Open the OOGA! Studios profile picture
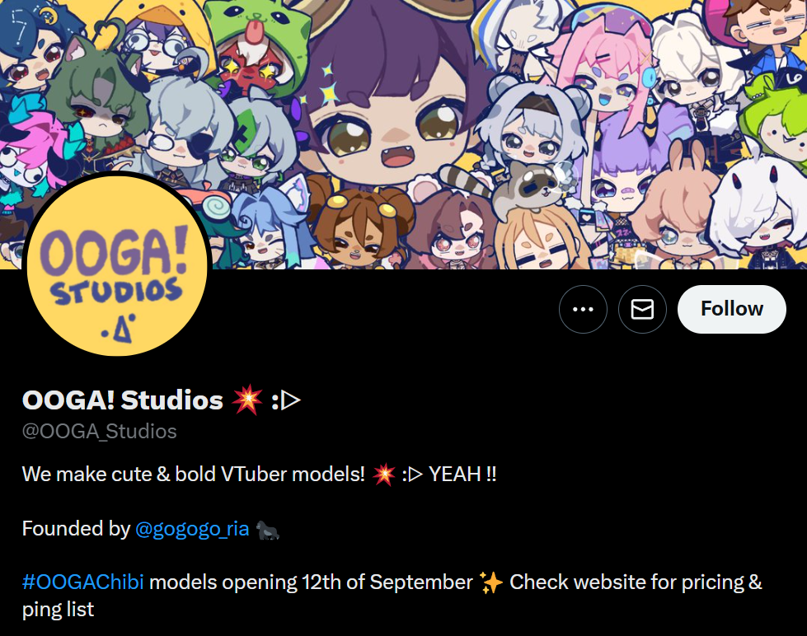Viewport: 807px width, 636px height. (117, 265)
